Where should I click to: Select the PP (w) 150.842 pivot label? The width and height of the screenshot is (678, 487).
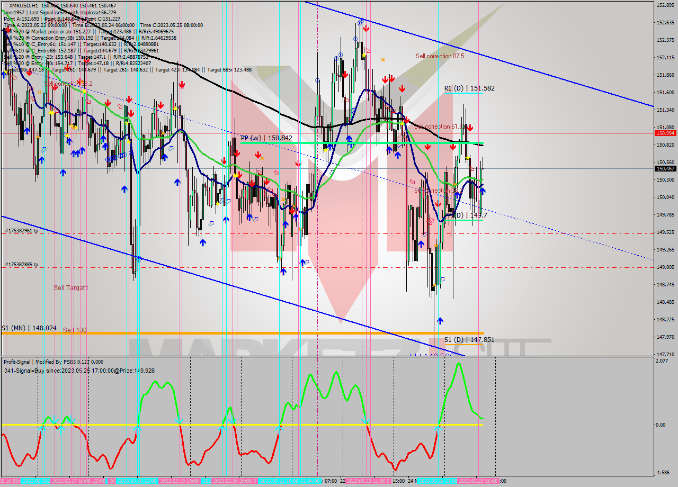coord(266,138)
